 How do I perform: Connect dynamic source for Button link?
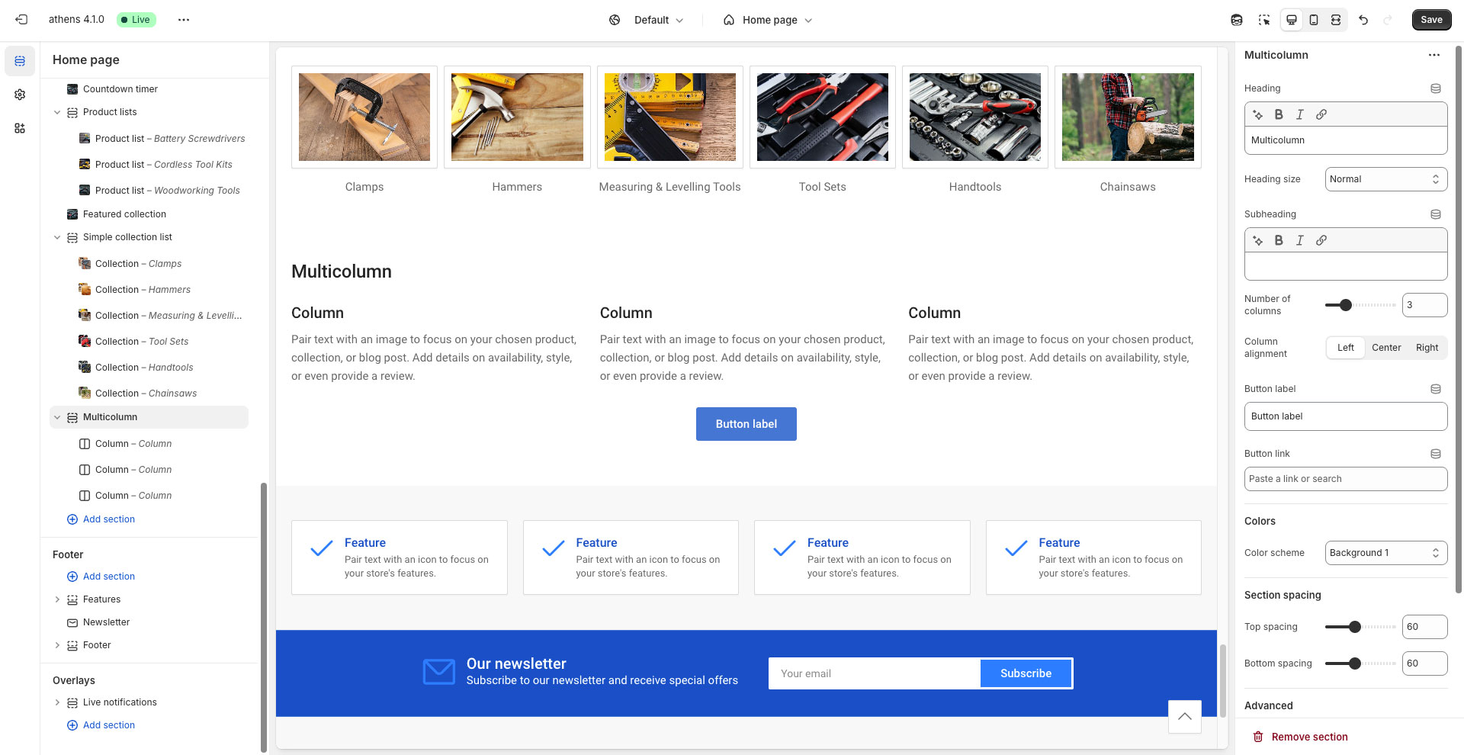tap(1436, 454)
